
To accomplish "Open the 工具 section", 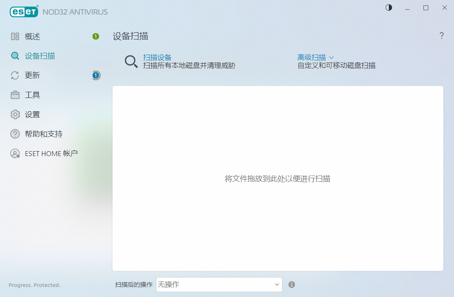I will point(32,95).
